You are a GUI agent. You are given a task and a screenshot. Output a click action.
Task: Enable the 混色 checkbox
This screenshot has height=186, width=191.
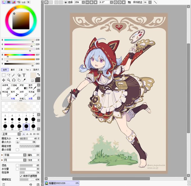[x=17, y=165]
